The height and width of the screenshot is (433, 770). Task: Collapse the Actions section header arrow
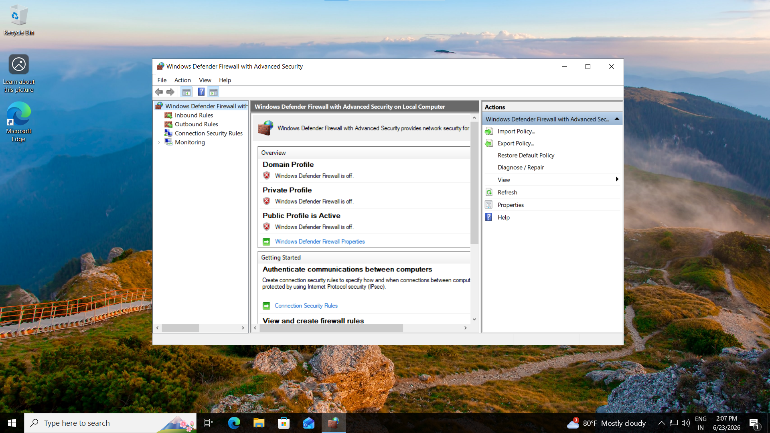pyautogui.click(x=617, y=119)
